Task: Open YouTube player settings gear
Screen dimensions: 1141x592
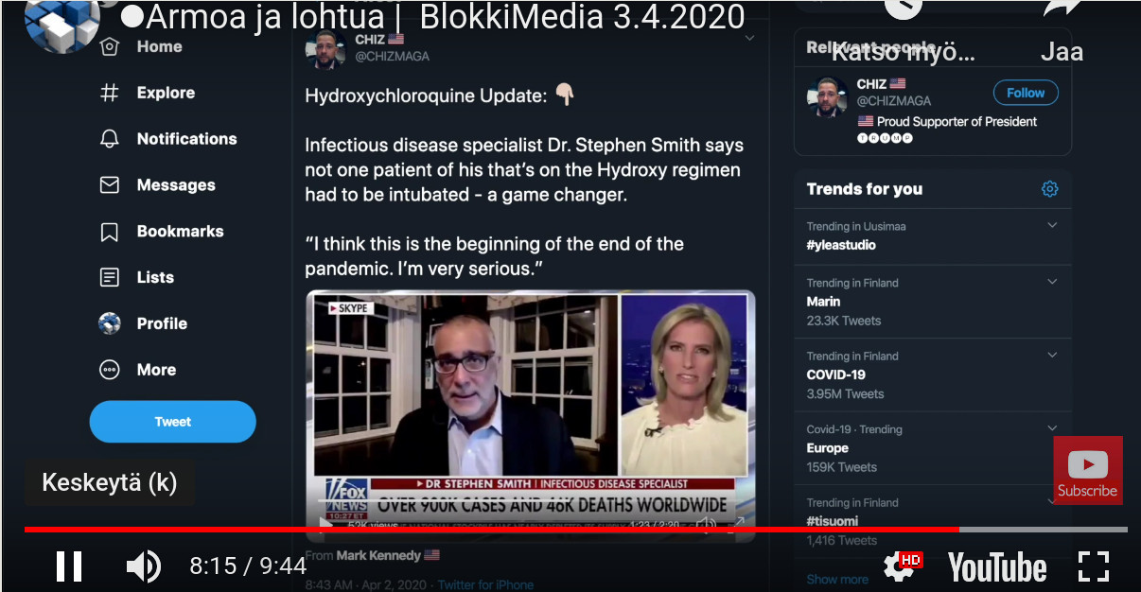Action: pyautogui.click(x=899, y=566)
